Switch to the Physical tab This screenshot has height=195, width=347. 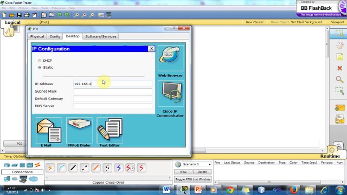tap(37, 36)
